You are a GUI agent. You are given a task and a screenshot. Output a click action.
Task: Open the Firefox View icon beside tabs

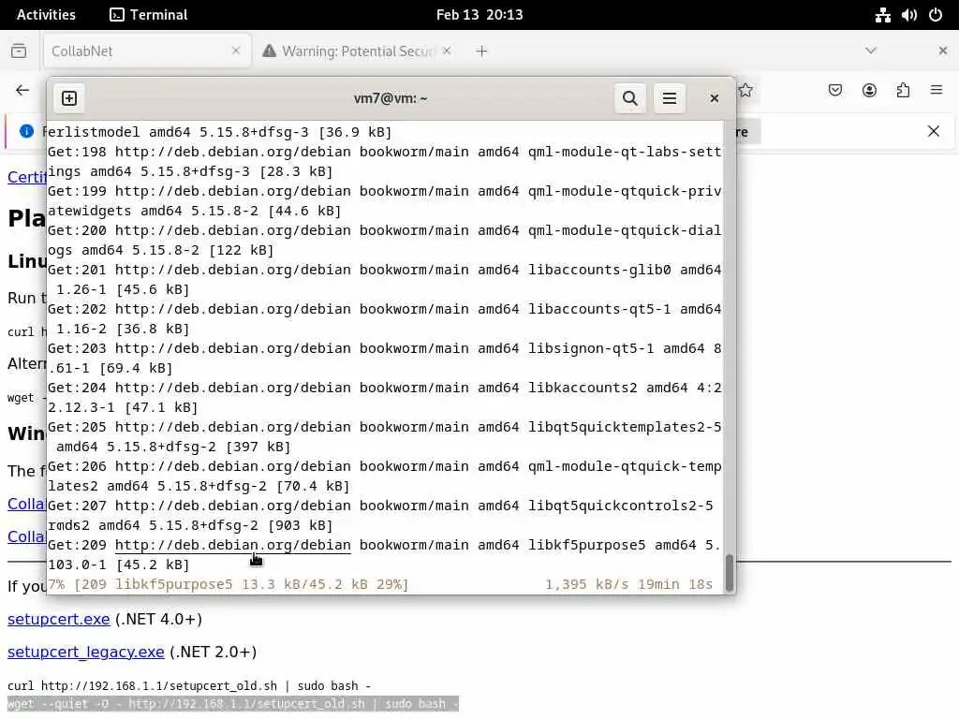click(x=19, y=51)
